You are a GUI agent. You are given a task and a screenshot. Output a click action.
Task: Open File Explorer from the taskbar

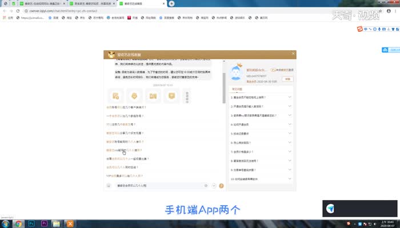(57, 223)
